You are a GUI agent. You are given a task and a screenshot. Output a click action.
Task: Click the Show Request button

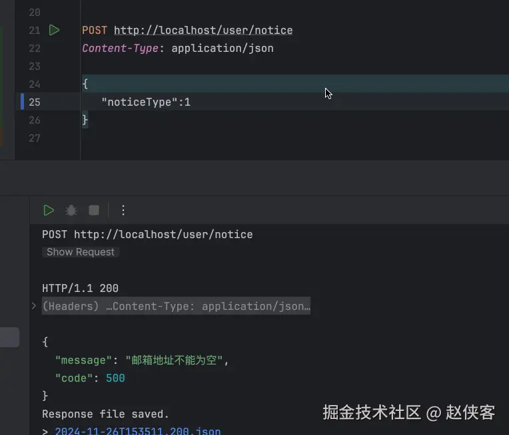[x=81, y=252]
